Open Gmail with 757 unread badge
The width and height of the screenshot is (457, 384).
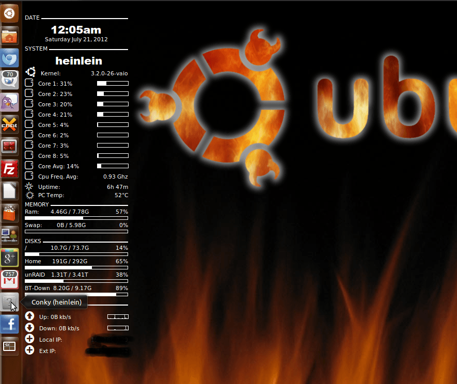pyautogui.click(x=9, y=279)
